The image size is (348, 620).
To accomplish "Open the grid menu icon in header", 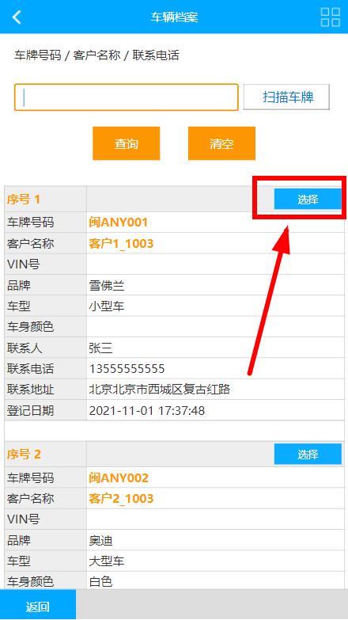I will click(x=331, y=17).
